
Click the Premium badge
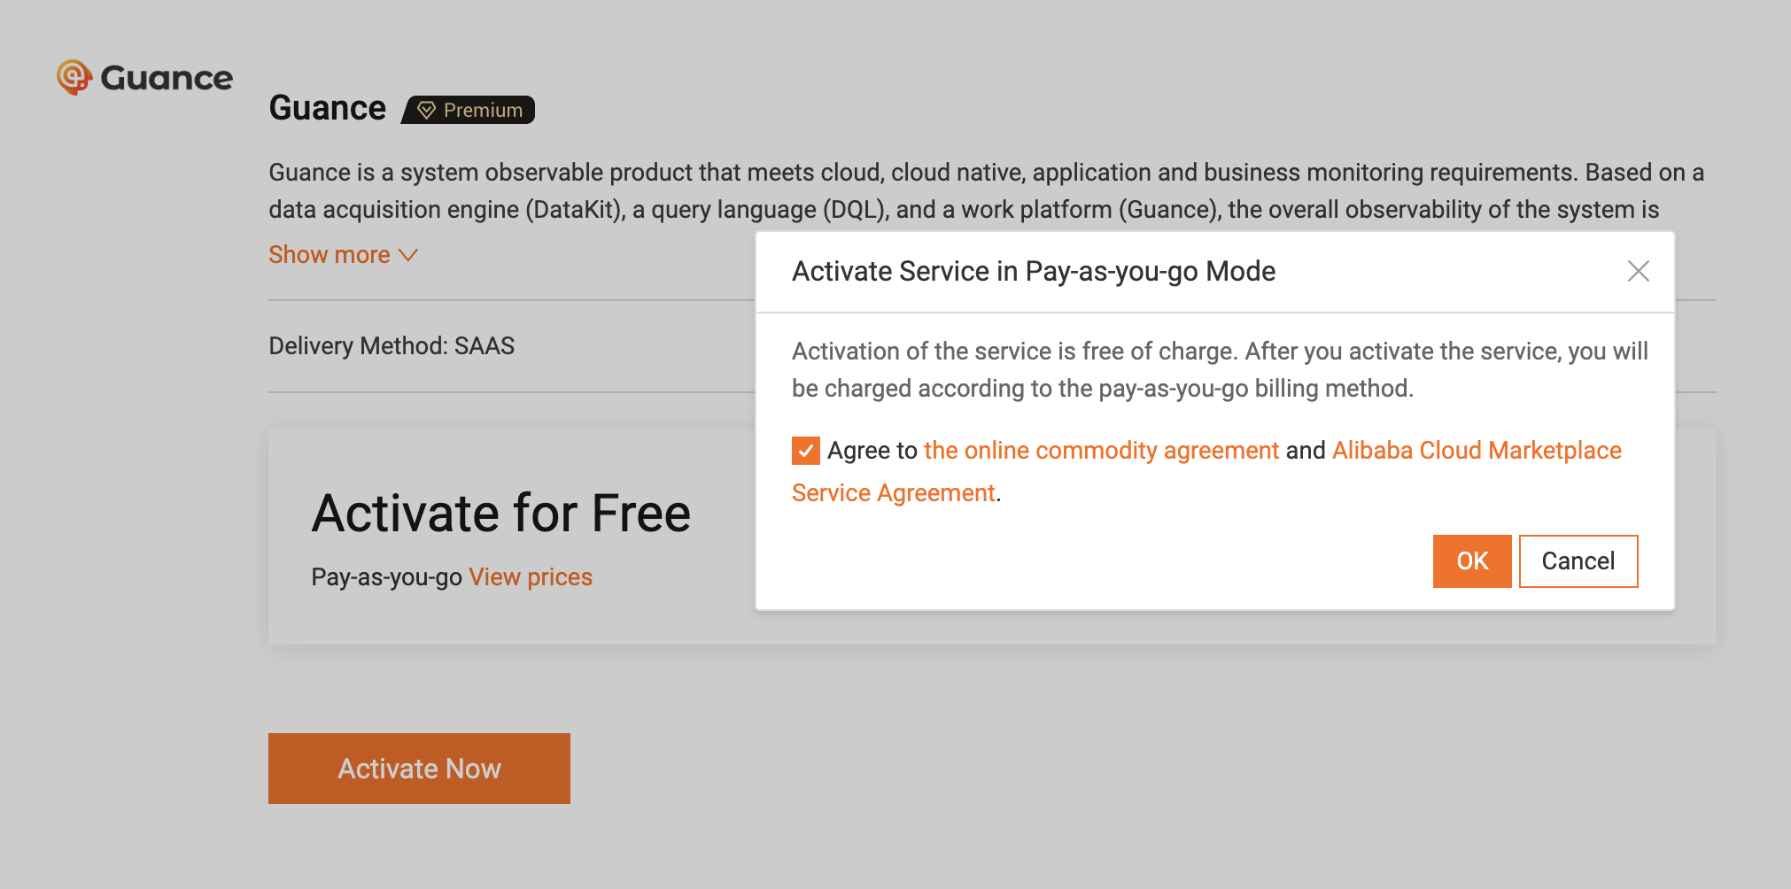pos(469,110)
